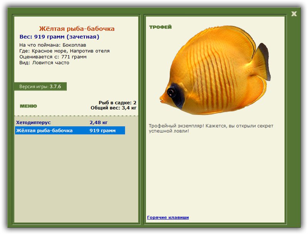Click the 919 грамм value in list
Screen dimensions: 308x235
(x=102, y=131)
